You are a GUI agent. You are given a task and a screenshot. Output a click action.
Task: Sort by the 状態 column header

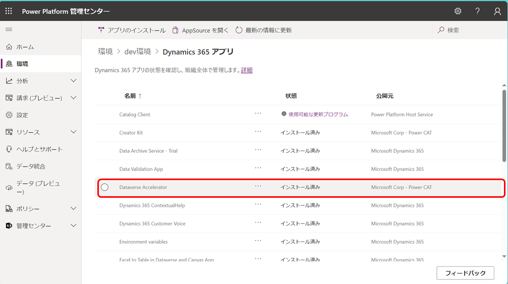point(291,96)
